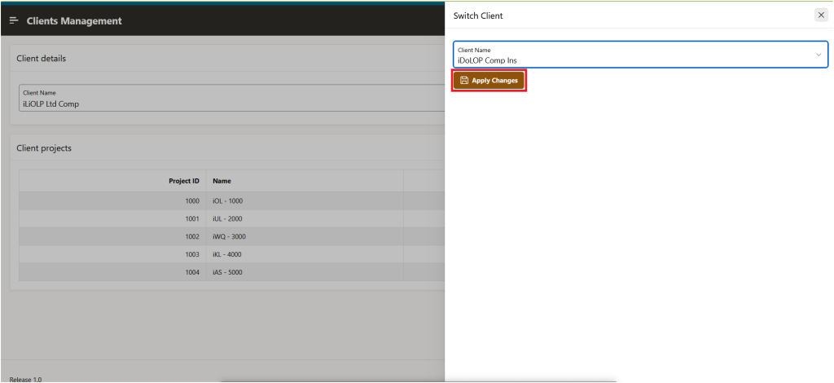The width and height of the screenshot is (834, 383).
Task: Click the Client details region heading
Action: [42, 59]
